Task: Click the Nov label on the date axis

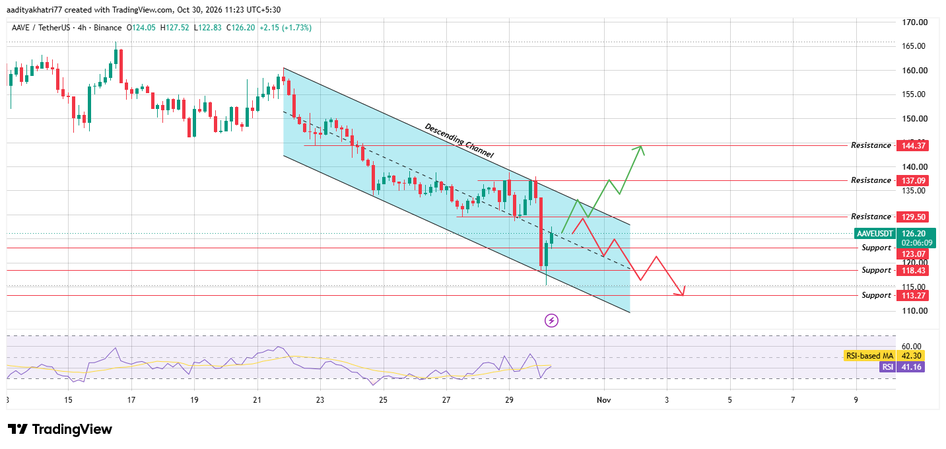Action: [603, 400]
